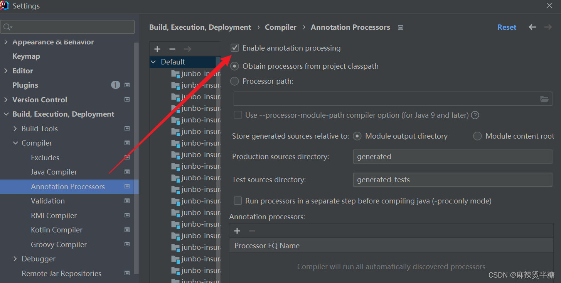Expand the Debugger node
This screenshot has height=283, width=561.
click(x=15, y=259)
